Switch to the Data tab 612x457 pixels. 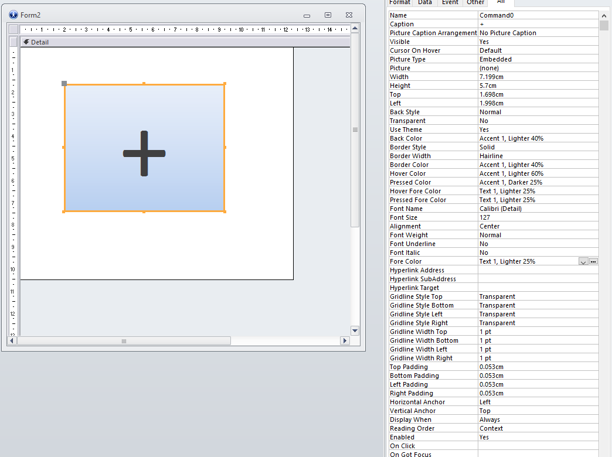[x=424, y=2]
